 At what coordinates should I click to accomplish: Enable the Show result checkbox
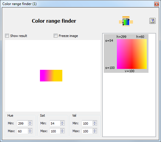pyautogui.click(x=7, y=36)
